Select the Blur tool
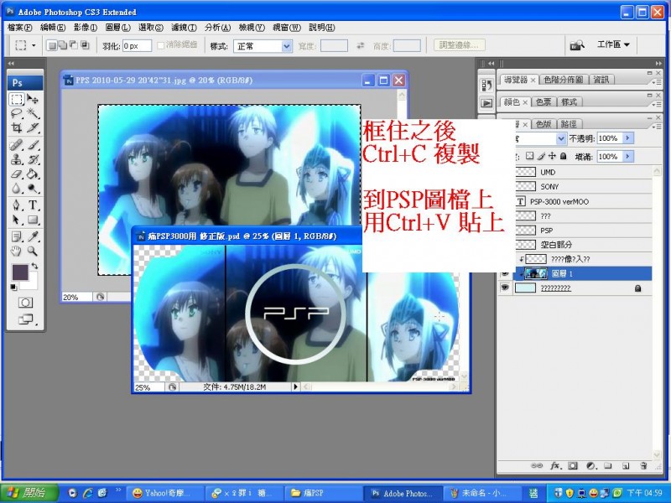This screenshot has width=671, height=503. 17,188
